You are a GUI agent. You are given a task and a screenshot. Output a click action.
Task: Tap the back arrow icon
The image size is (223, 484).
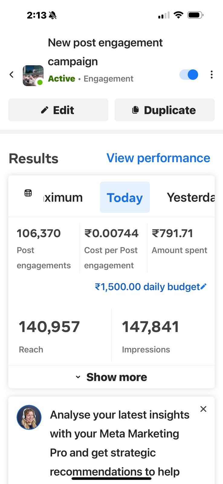(11, 74)
